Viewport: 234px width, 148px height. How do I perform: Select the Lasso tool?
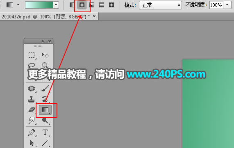(x=32, y=66)
